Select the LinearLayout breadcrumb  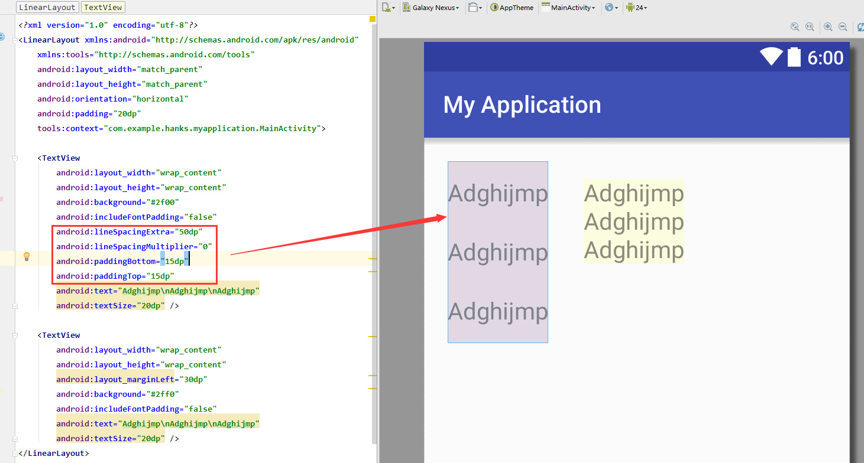[x=47, y=8]
